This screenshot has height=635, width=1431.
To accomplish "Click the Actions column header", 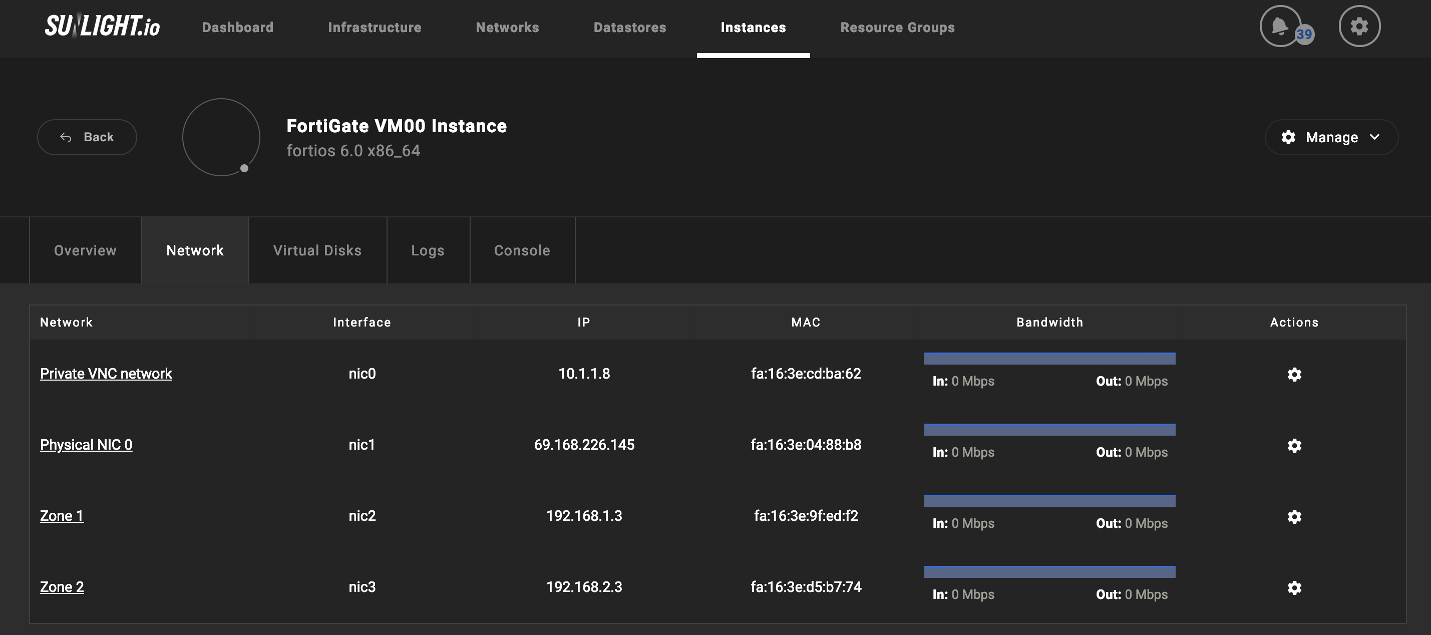I will pos(1294,322).
